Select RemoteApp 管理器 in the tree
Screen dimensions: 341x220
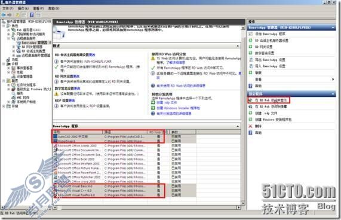point(34,42)
